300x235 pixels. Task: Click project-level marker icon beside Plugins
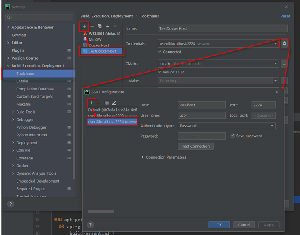69,50
